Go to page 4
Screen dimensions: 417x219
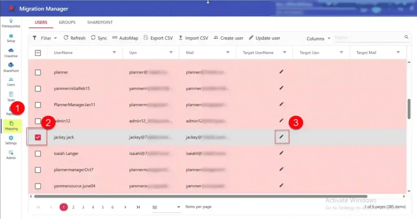(93, 207)
